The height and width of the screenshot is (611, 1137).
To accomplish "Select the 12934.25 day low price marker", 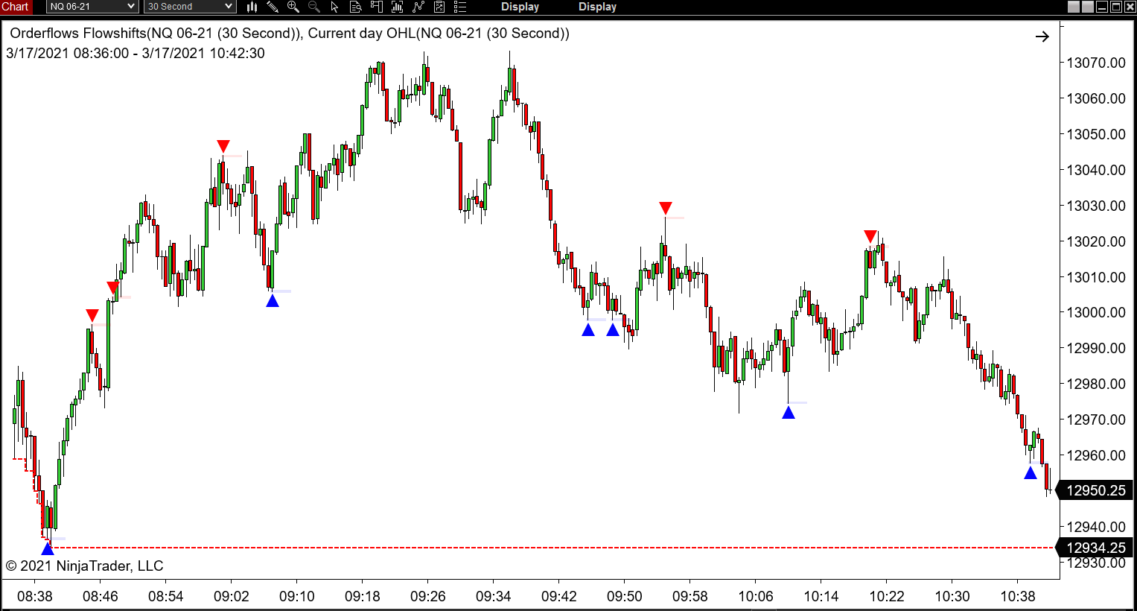I will coord(1095,548).
